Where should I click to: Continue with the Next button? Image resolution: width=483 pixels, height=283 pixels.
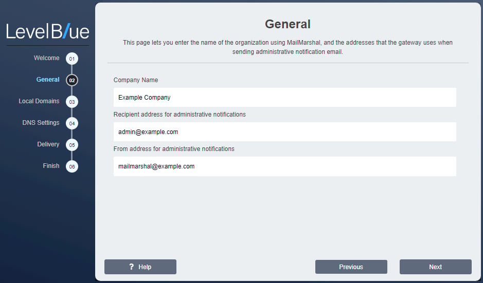coord(436,267)
